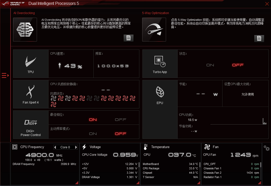This screenshot has height=186, width=271.
Task: Select the Fan Xpert 4 tool
Action: pos(31,94)
